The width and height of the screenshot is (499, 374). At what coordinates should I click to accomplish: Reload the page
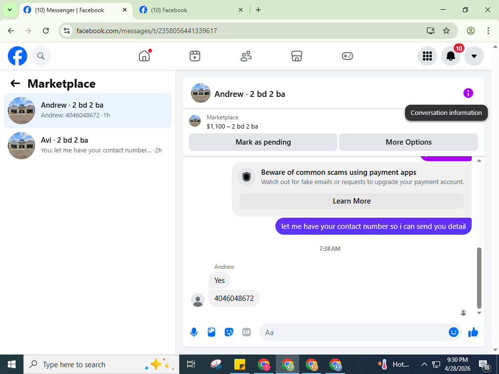click(x=46, y=31)
